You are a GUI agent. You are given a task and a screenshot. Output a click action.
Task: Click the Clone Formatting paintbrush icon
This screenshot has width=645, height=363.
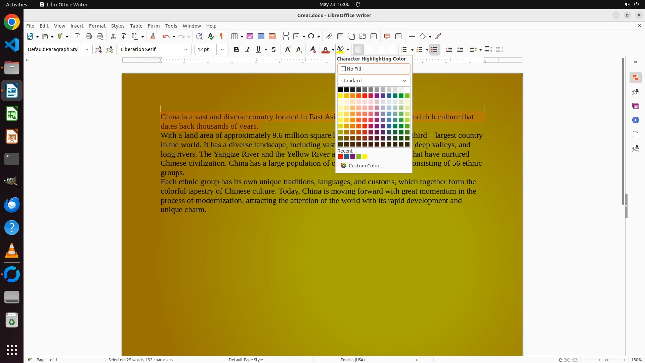[x=153, y=36]
